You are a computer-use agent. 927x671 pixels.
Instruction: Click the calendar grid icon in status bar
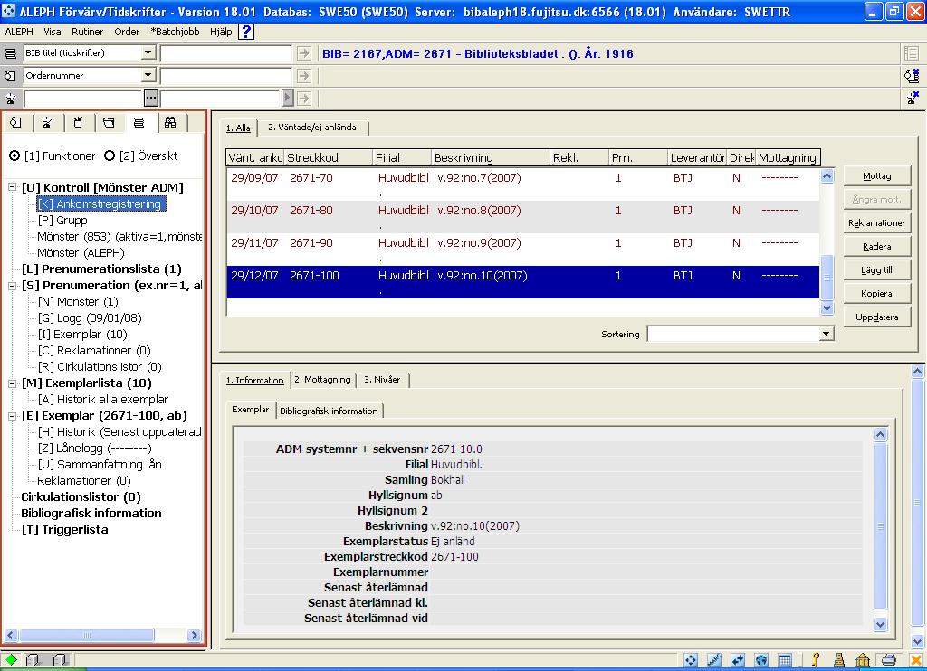tap(785, 660)
